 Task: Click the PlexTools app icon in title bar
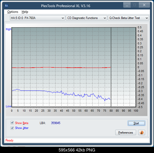coord(7,6)
